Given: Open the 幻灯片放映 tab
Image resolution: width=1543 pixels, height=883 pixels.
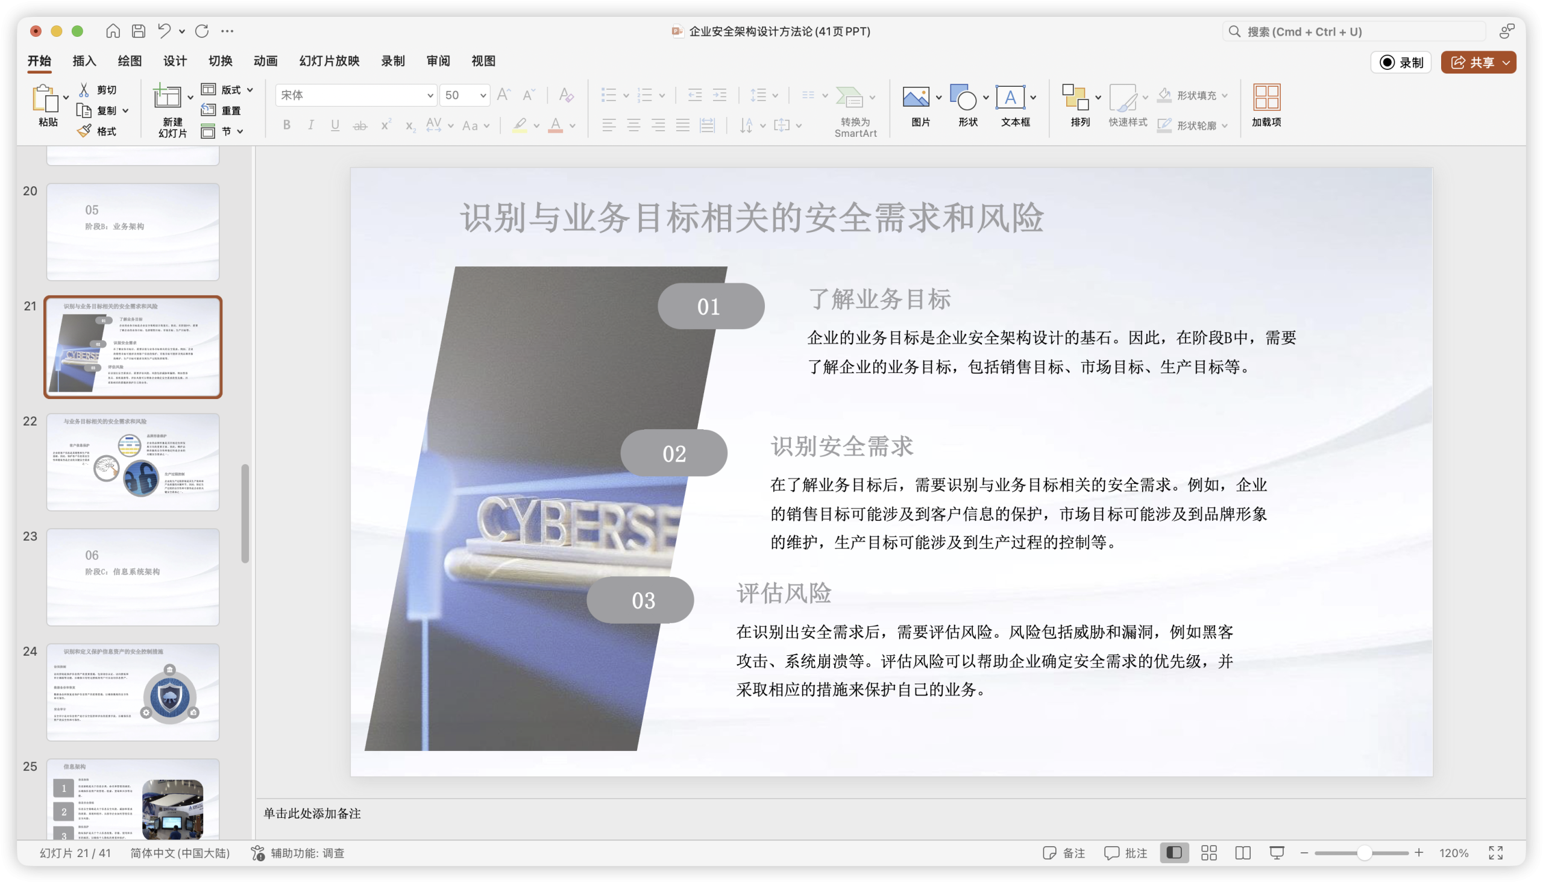Looking at the screenshot, I should [329, 61].
